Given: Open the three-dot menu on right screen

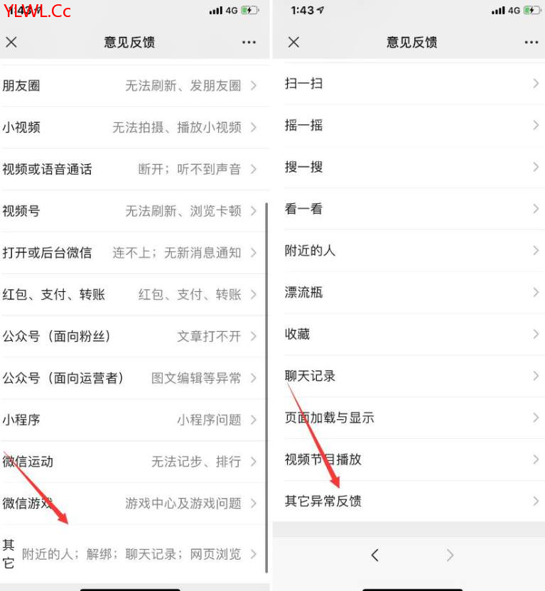Looking at the screenshot, I should 531,42.
